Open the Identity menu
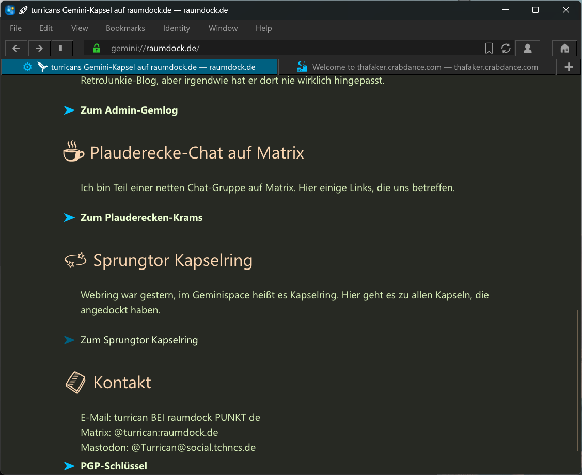Screen dimensions: 582x475 tap(176, 28)
